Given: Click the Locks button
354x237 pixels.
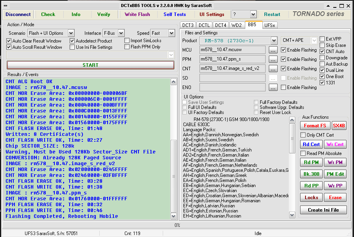Looking at the screenshot, I should point(311,198).
